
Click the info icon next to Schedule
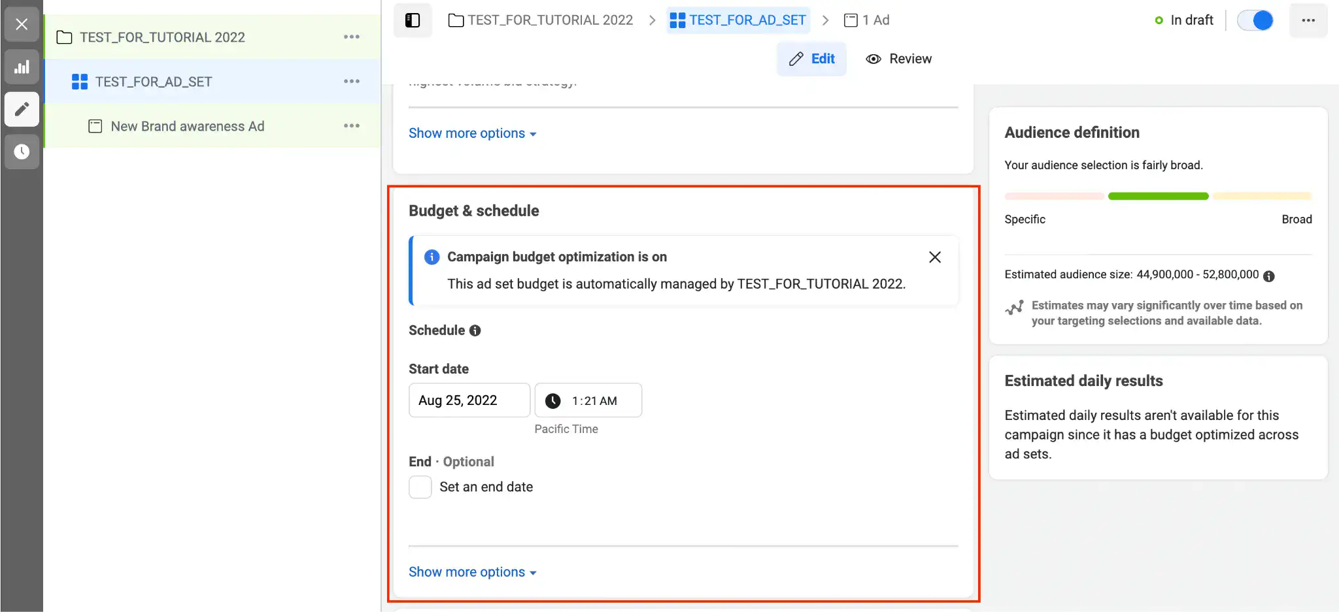475,330
